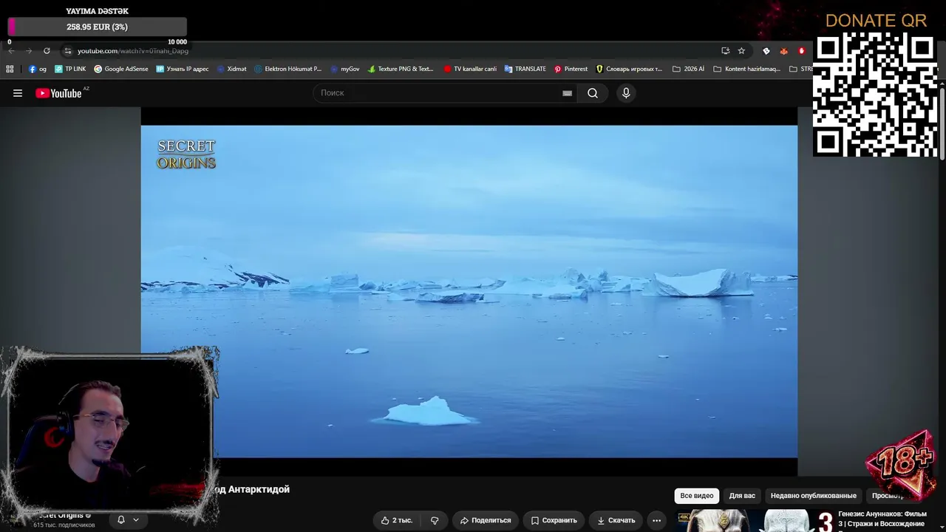Viewport: 946px width, 532px height.
Task: Open the notification bell dropdown for the channel
Action: click(128, 519)
